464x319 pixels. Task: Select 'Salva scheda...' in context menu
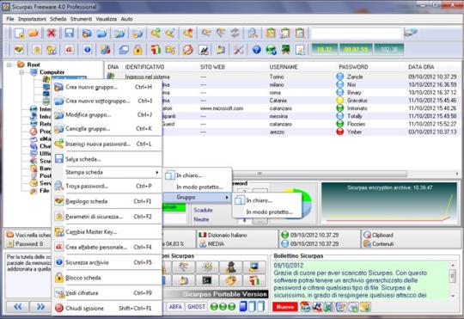[x=107, y=159]
